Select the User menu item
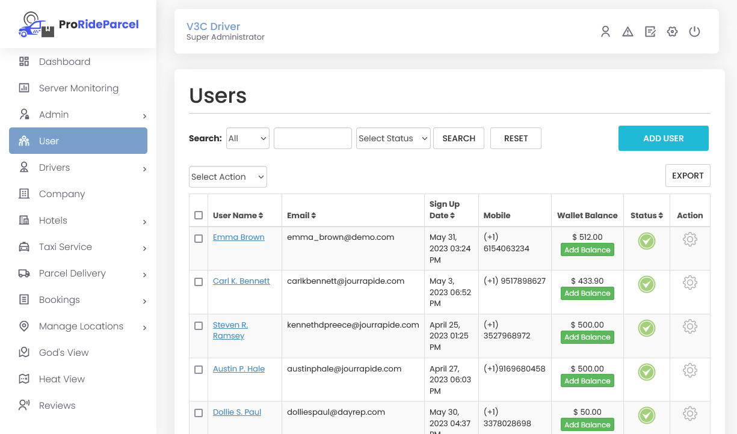Screen dimensions: 737x434 [x=78, y=141]
